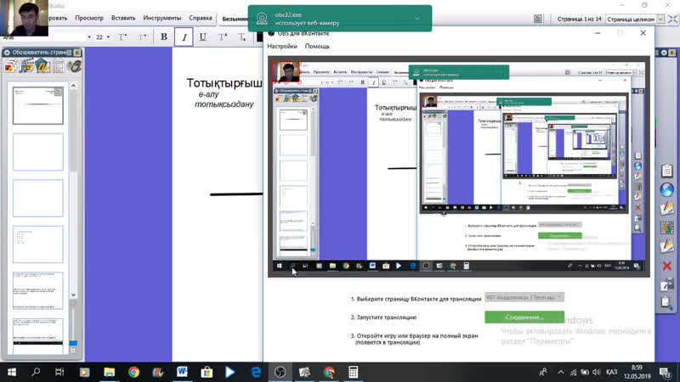Click the green Соединение button

[x=524, y=317]
